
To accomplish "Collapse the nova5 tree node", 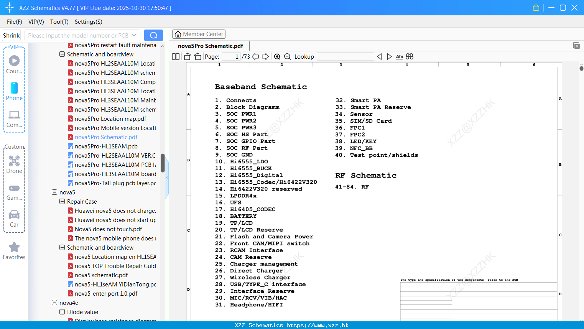I will point(54,192).
